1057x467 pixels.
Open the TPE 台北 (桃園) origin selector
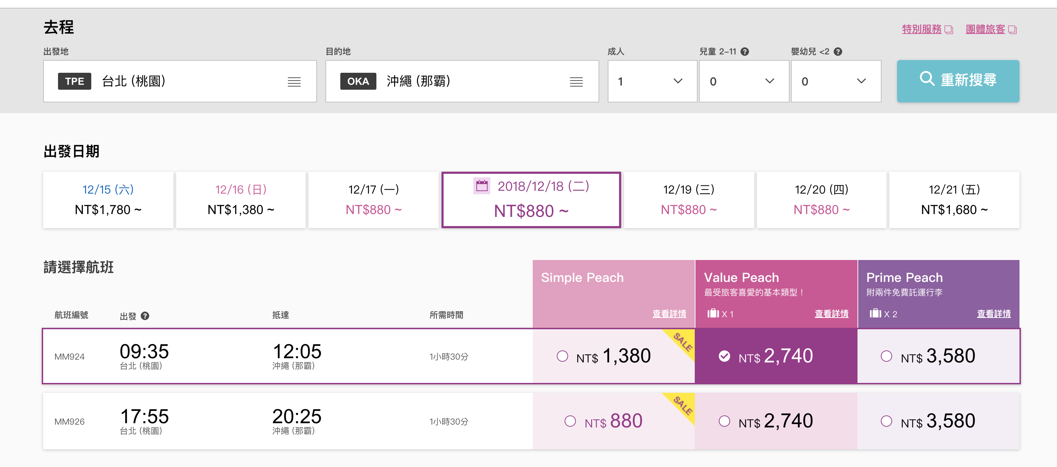tap(180, 81)
